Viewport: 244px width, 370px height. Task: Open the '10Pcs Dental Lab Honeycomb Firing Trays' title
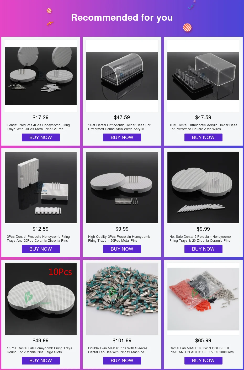[39, 350]
